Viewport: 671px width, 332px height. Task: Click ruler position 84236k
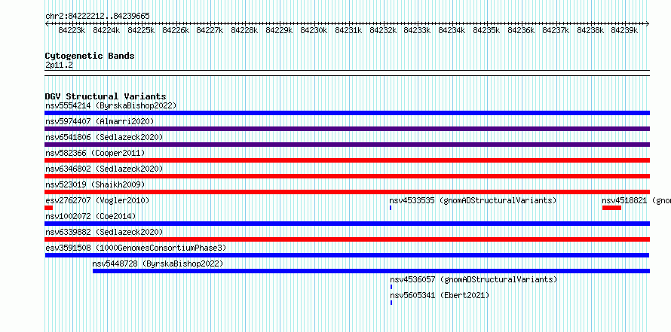pos(522,30)
